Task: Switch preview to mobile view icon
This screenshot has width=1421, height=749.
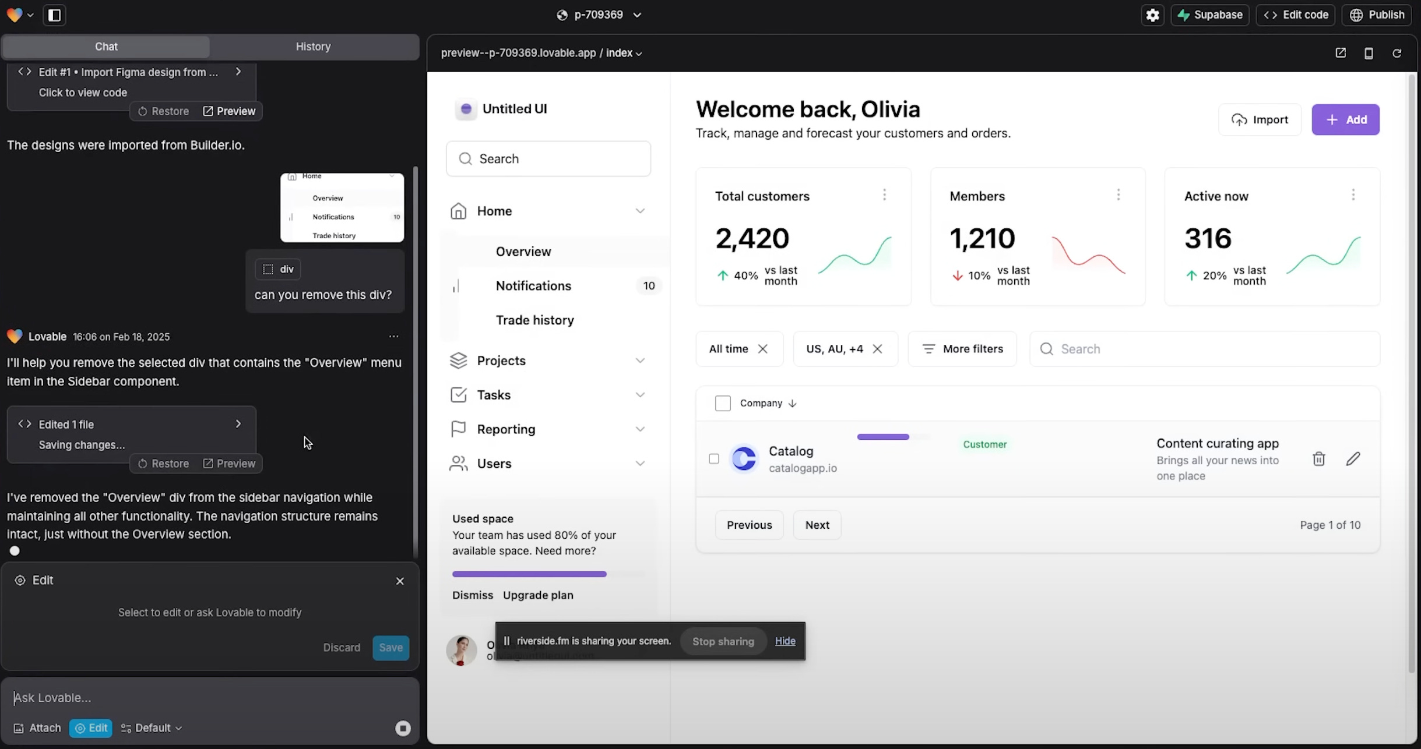Action: [x=1369, y=52]
